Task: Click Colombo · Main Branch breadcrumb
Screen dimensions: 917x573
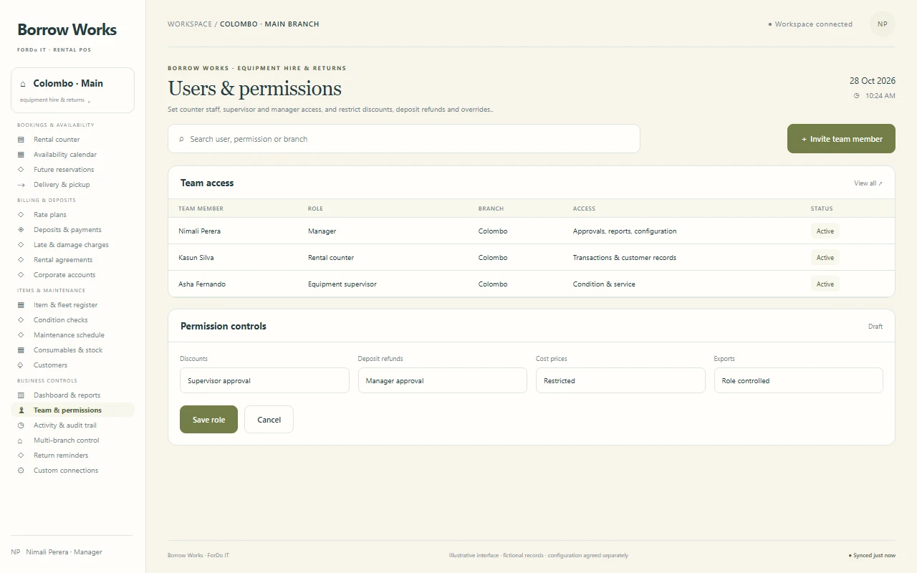Action: click(269, 24)
